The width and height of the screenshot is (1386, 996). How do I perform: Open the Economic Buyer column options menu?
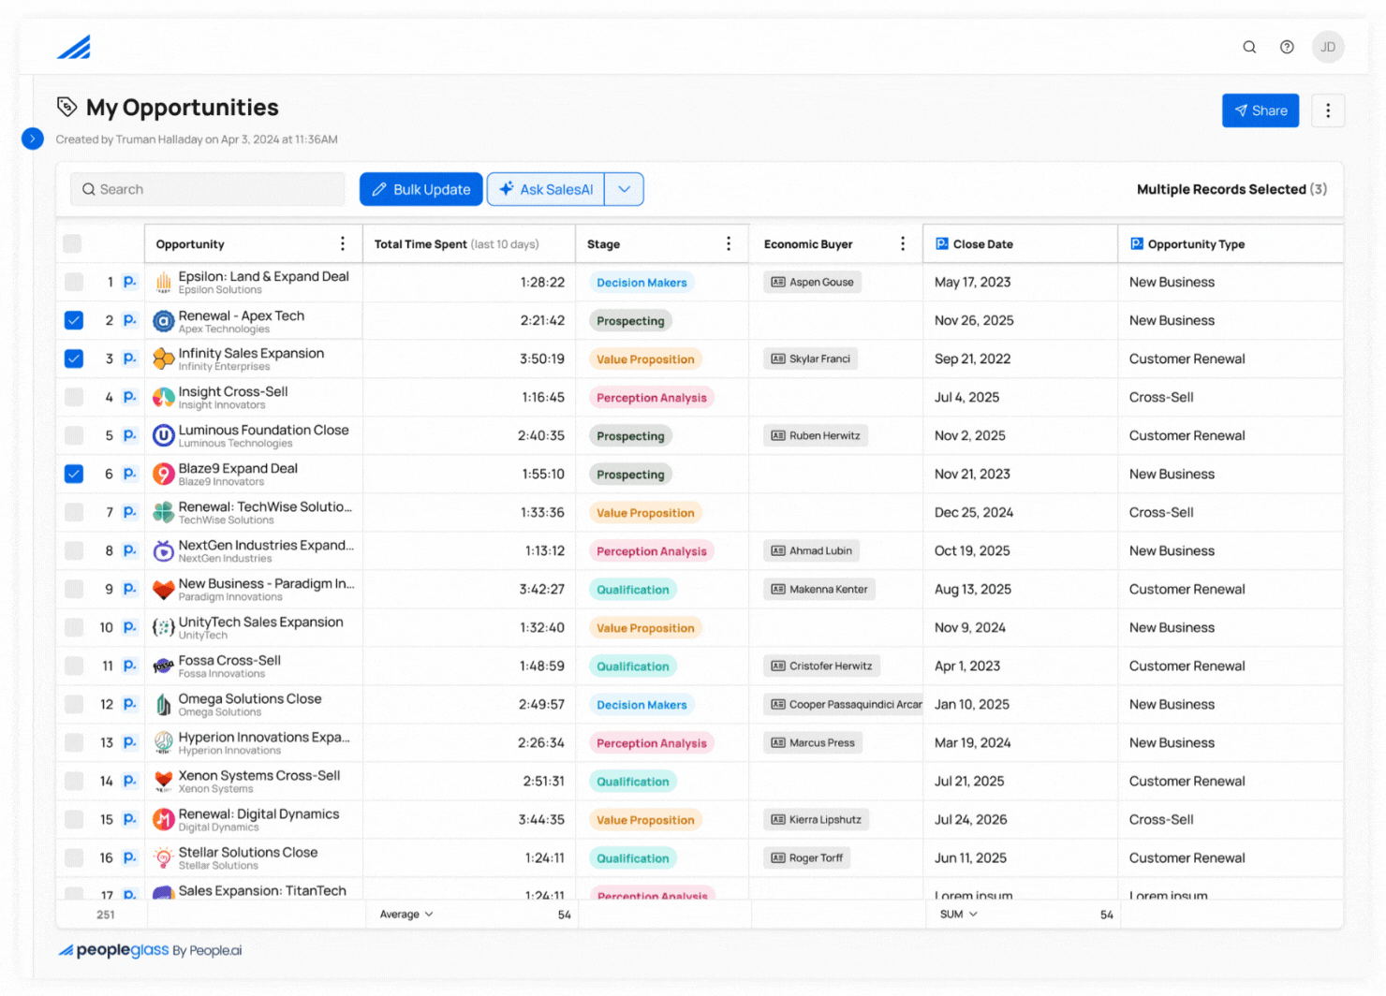(x=902, y=242)
